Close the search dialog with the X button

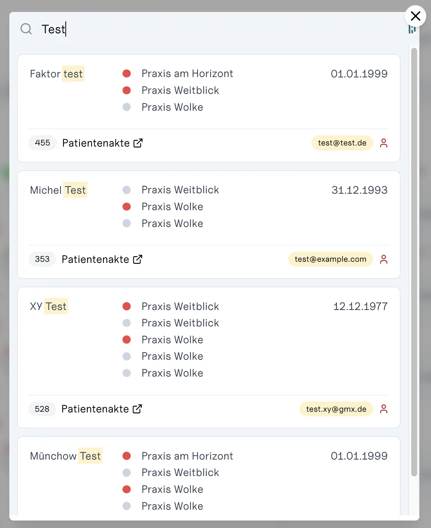415,16
